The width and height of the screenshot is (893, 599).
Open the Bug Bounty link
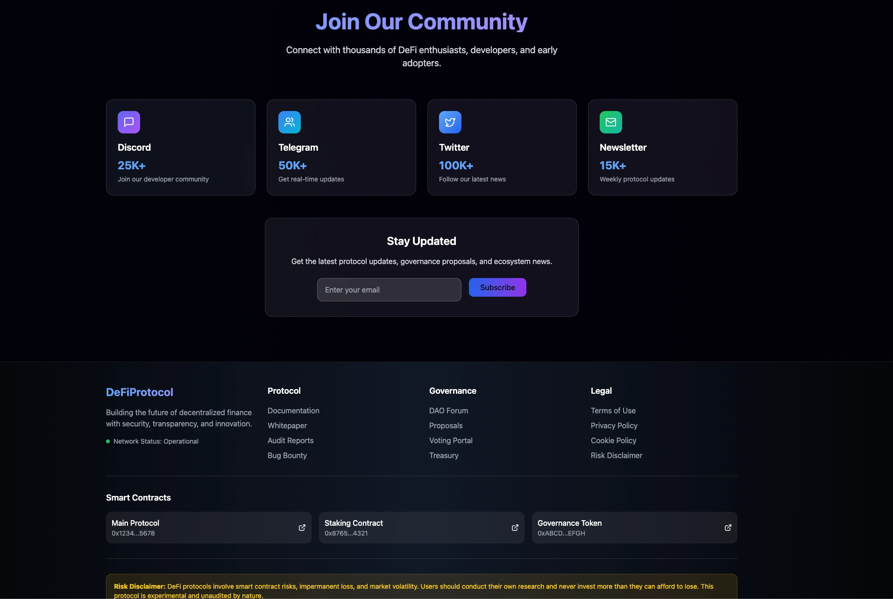click(x=287, y=455)
